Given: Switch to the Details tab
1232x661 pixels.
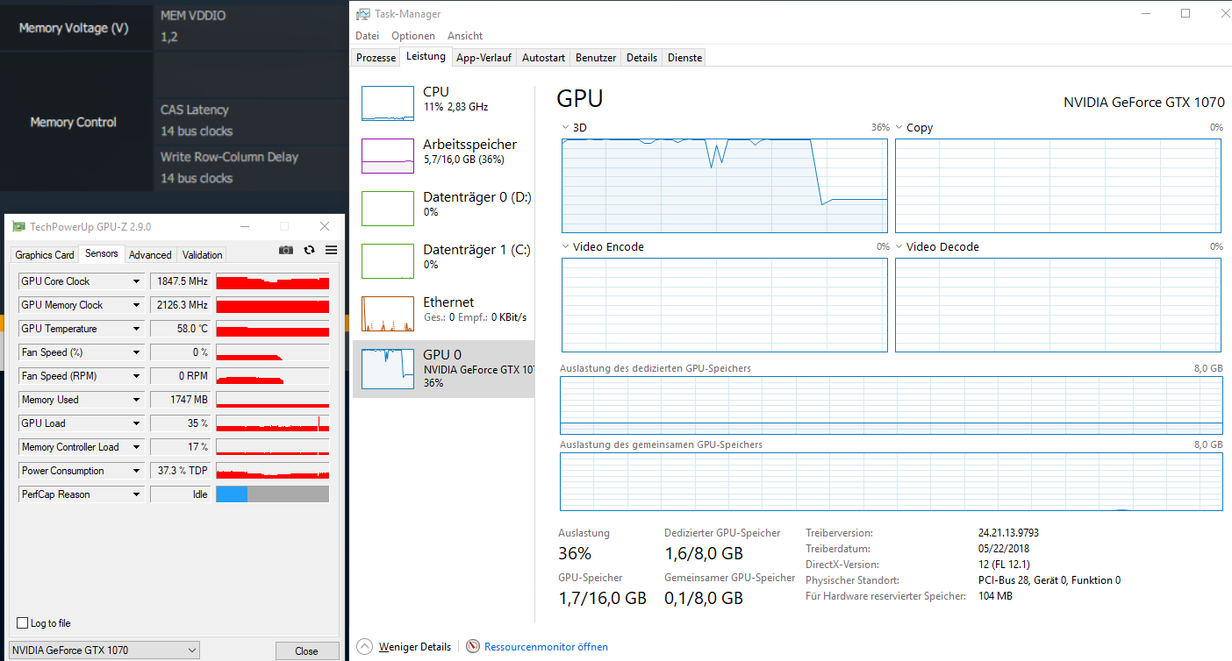Looking at the screenshot, I should pyautogui.click(x=641, y=58).
